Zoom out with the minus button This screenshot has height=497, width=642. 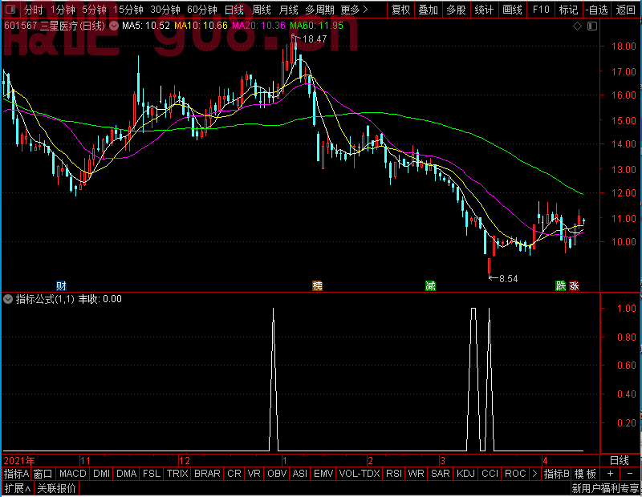click(x=630, y=474)
